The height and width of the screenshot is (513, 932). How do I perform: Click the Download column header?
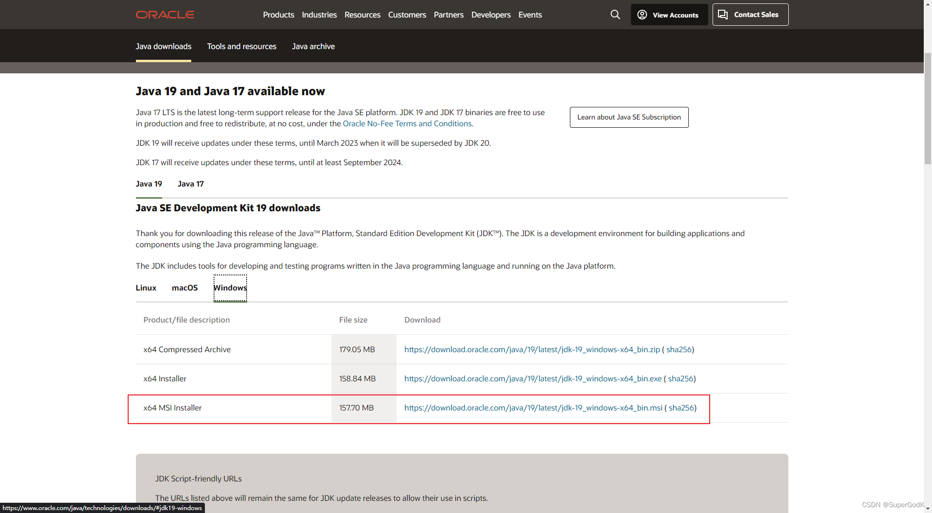pos(422,320)
